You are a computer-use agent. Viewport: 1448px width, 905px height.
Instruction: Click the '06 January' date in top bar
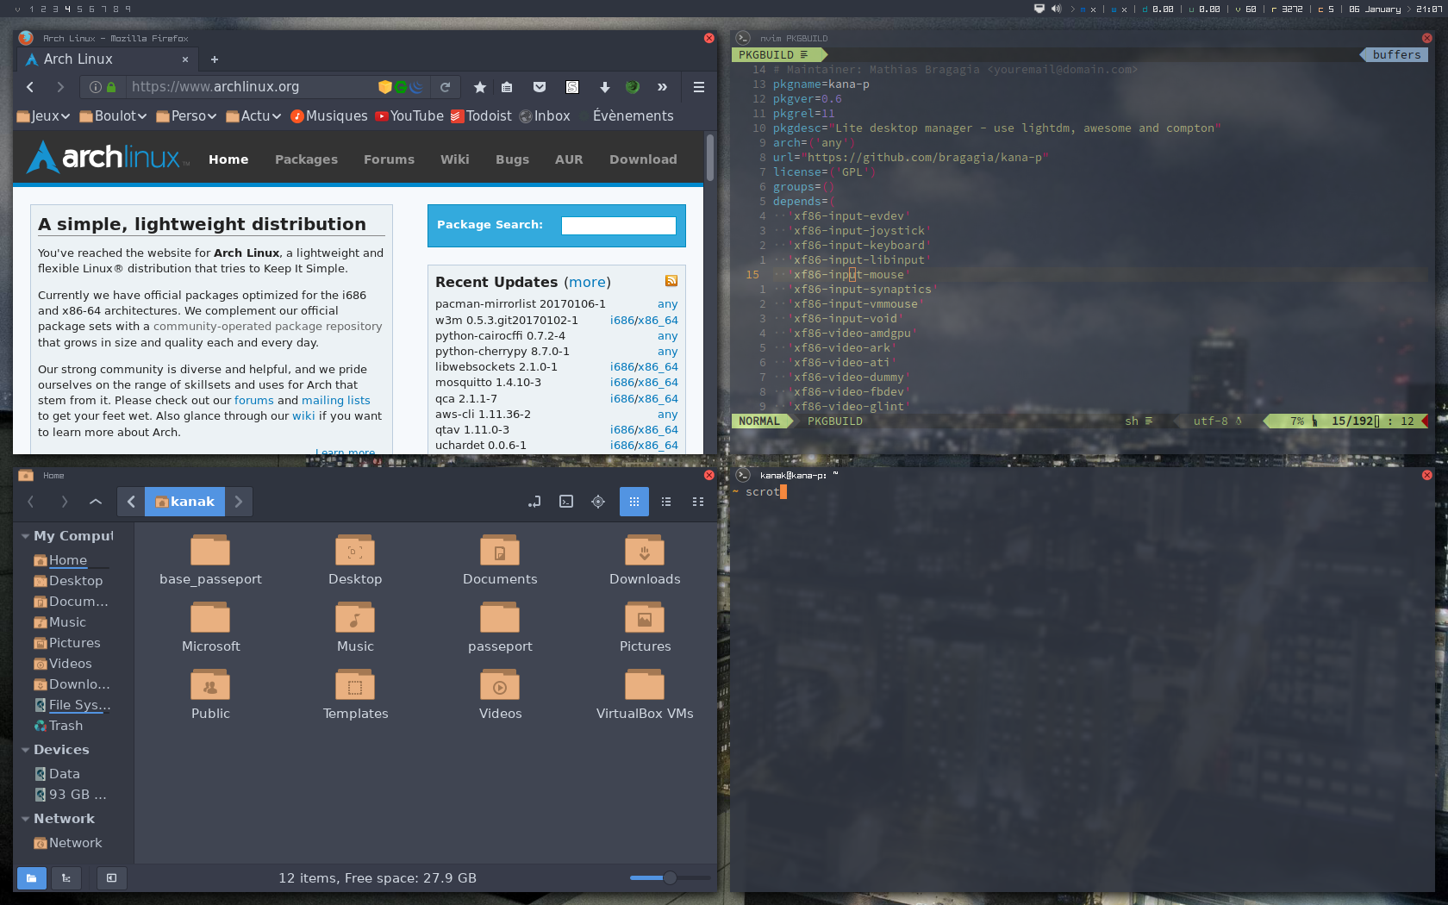(x=1375, y=9)
